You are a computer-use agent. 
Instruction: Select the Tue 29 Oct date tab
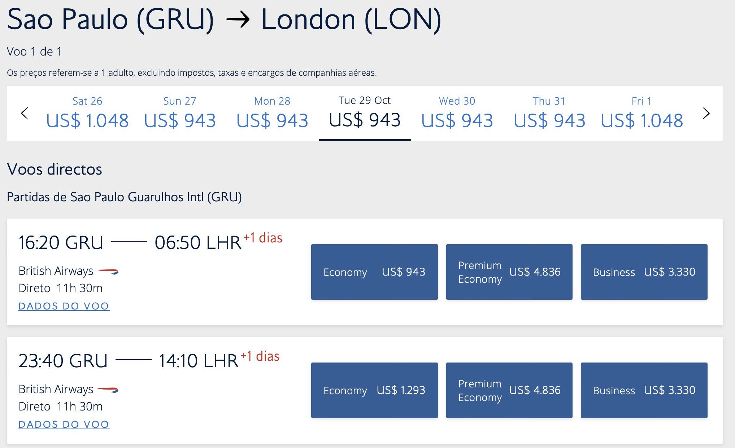(365, 113)
